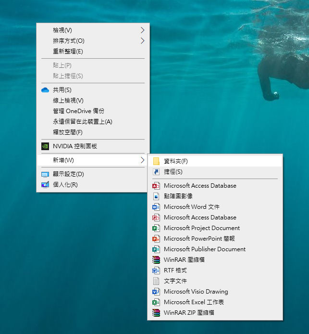Click the NVIDIA logo icon for 控制面板

[x=45, y=146]
